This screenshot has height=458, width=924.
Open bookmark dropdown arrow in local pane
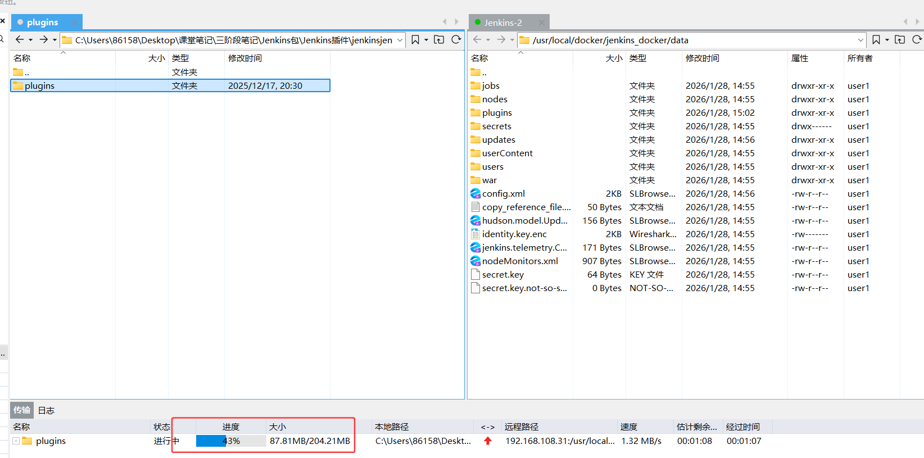tap(426, 40)
